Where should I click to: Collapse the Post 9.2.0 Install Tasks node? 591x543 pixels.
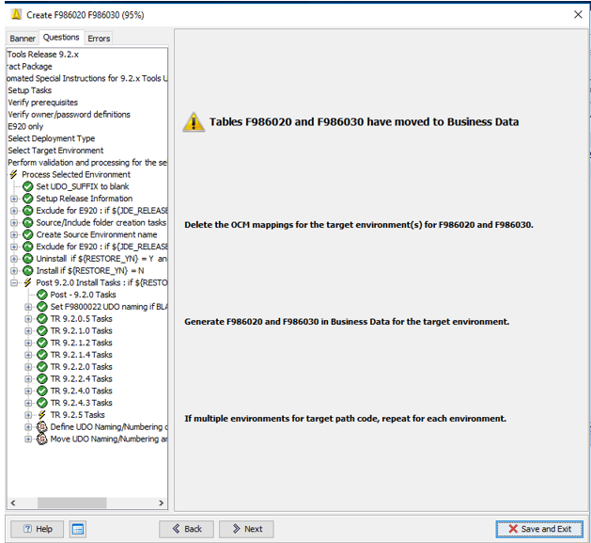[14, 283]
